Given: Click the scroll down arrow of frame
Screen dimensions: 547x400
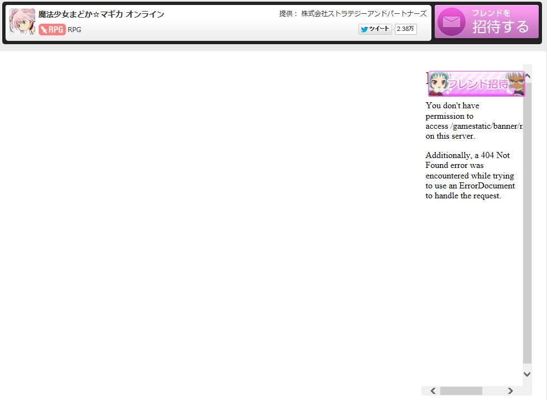Looking at the screenshot, I should [x=528, y=374].
